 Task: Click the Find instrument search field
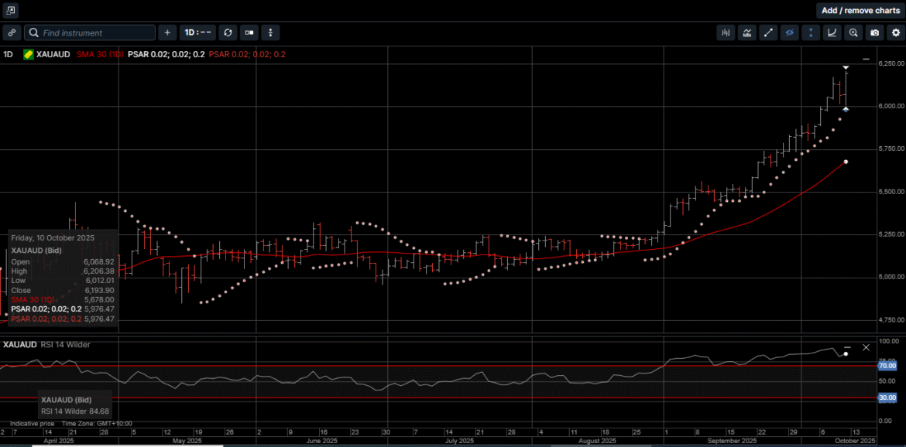pyautogui.click(x=90, y=32)
